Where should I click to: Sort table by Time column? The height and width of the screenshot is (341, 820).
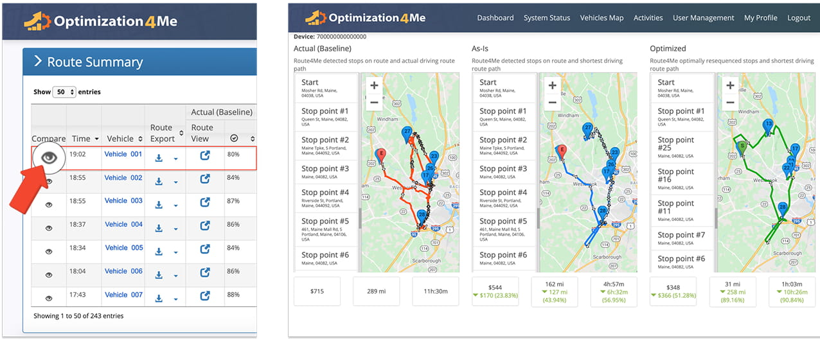[x=85, y=139]
